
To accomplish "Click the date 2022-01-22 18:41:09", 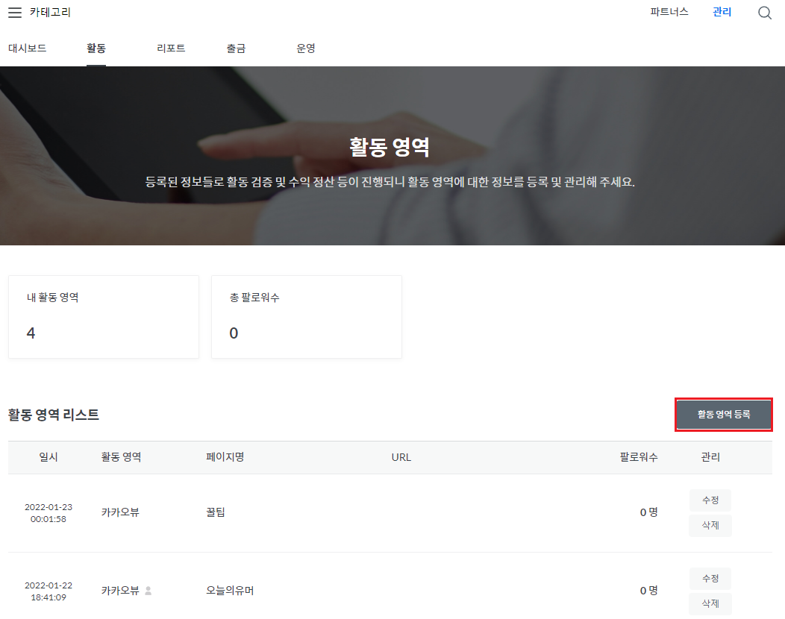I will point(49,591).
